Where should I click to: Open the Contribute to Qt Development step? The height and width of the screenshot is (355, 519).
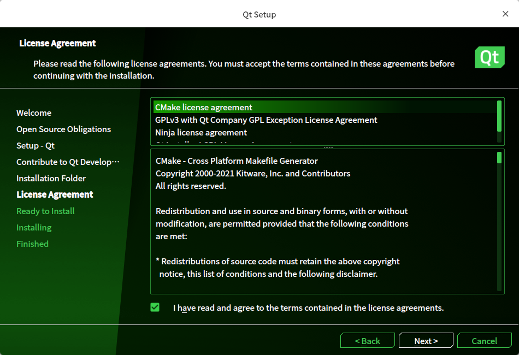click(67, 162)
